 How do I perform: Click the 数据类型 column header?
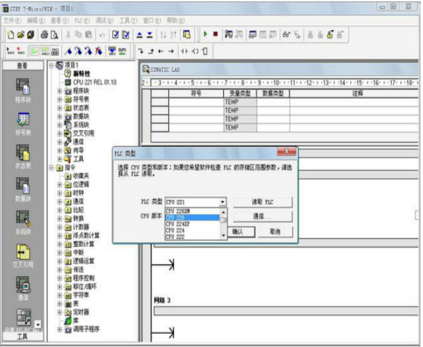point(273,93)
